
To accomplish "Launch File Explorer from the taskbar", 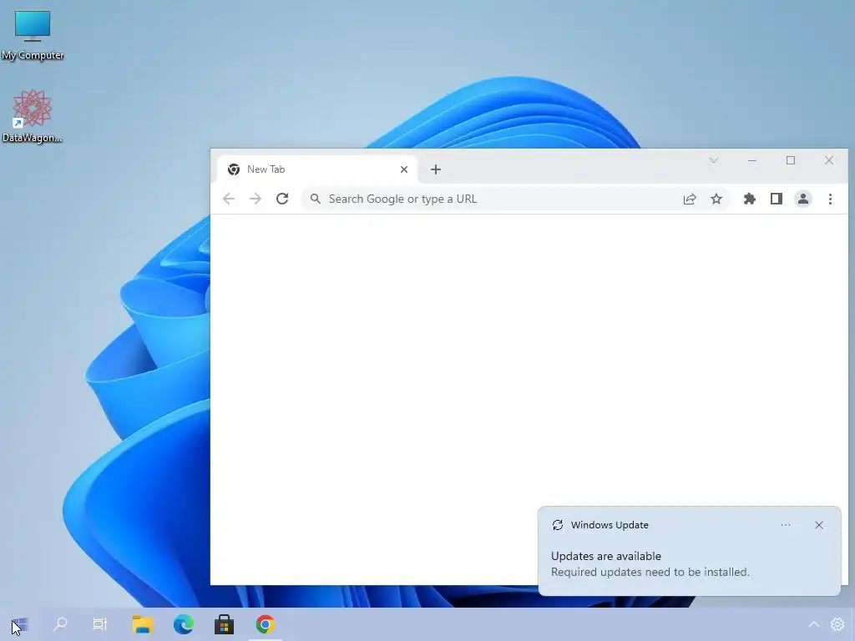I will click(x=142, y=624).
